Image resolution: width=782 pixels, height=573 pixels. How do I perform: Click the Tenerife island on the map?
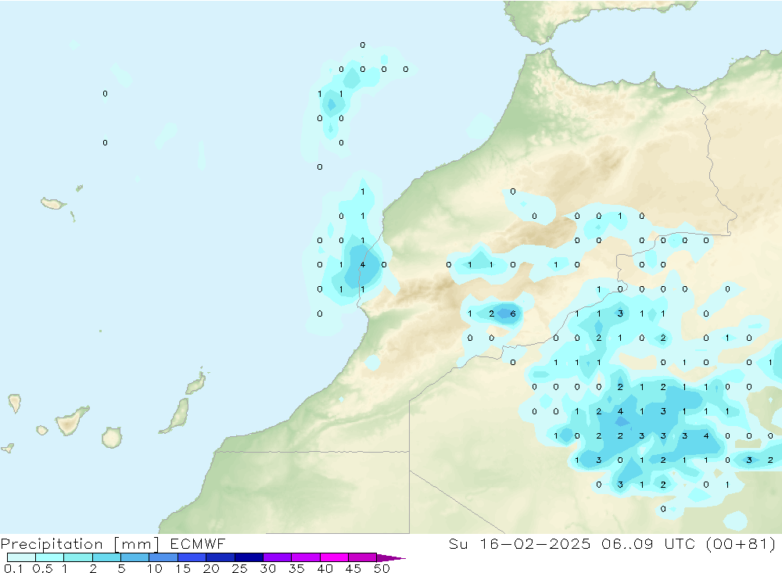point(71,421)
